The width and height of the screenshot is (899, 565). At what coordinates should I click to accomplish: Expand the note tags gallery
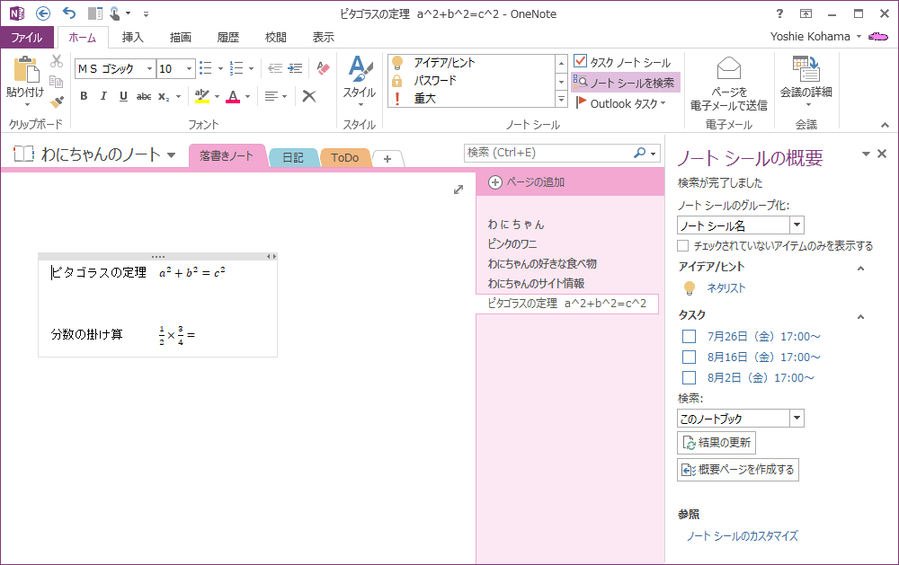click(x=561, y=100)
